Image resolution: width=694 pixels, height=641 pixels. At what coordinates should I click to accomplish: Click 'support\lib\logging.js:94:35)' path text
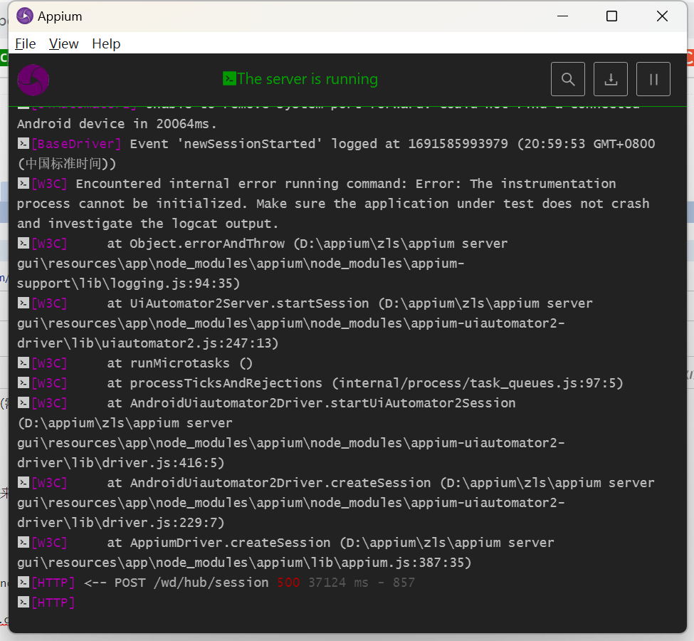[128, 283]
